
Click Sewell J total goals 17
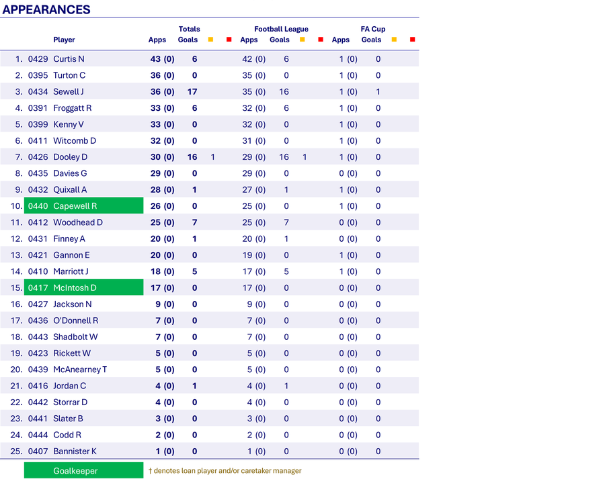pyautogui.click(x=192, y=92)
